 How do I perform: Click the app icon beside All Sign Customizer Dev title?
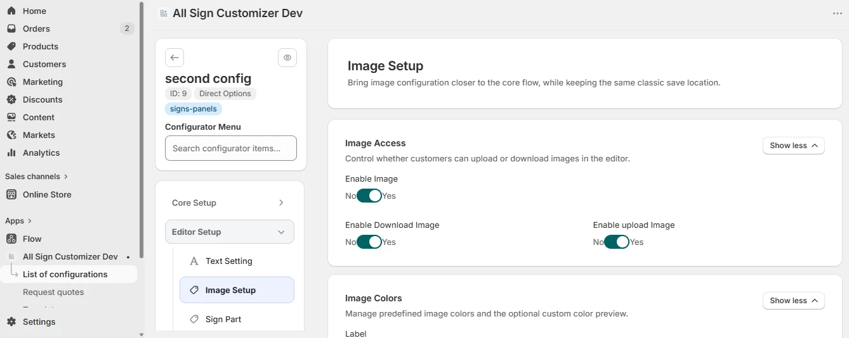pos(164,13)
